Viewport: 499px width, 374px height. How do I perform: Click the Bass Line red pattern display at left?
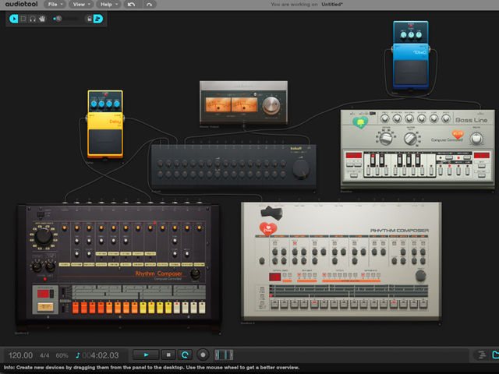tap(354, 156)
